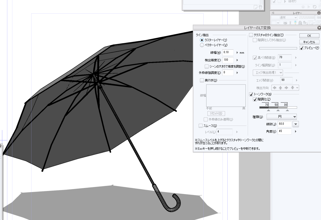Open the レイヤー panel menu icon

[273, 13]
